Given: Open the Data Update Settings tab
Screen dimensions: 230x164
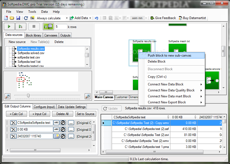Looking at the screenshot, I should [x=72, y=107].
